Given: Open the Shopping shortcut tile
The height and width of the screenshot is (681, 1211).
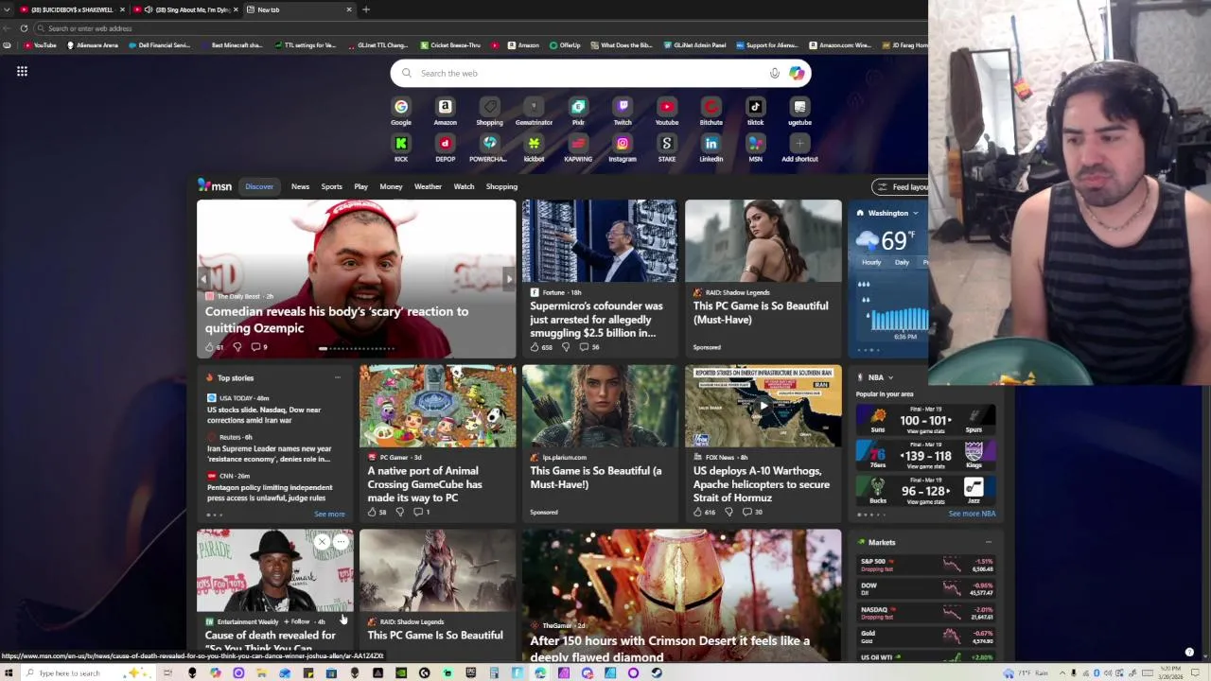Looking at the screenshot, I should [x=489, y=112].
